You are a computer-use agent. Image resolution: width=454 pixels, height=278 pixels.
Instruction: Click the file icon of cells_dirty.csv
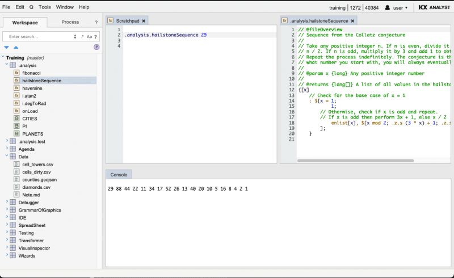(16, 172)
